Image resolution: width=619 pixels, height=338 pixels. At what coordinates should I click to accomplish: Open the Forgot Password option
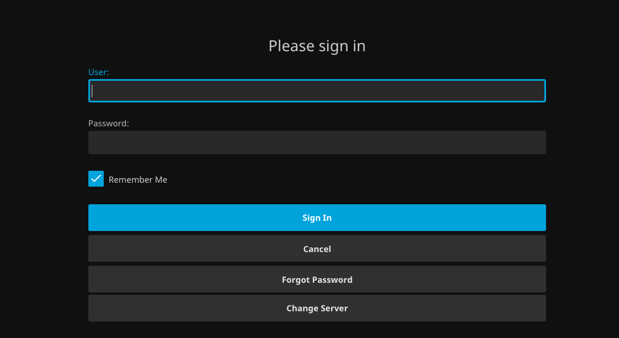[317, 279]
